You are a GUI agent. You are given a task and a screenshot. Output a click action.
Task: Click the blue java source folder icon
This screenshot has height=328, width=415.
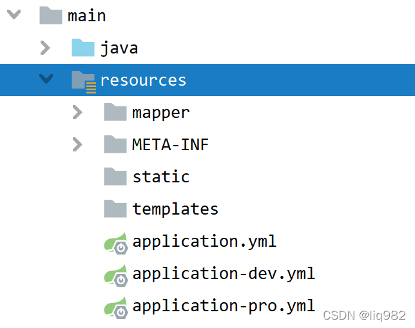(83, 48)
